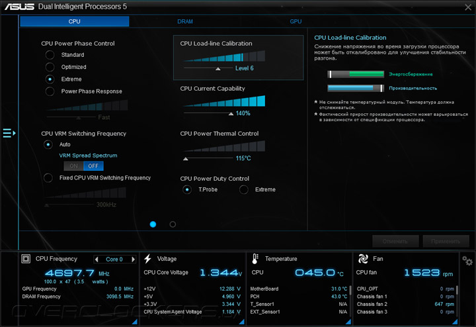The width and height of the screenshot is (476, 327).
Task: Turn VRM Spread Spectrum ON
Action: pos(73,166)
